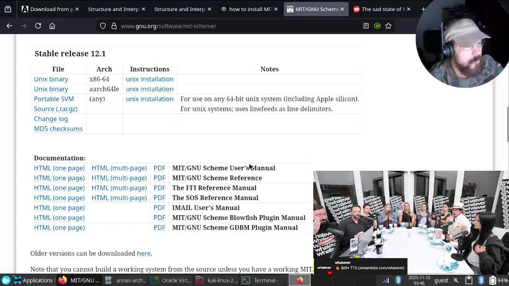Switch to the first 'Structure and Interp' tab
The width and height of the screenshot is (509, 286).
[116, 9]
